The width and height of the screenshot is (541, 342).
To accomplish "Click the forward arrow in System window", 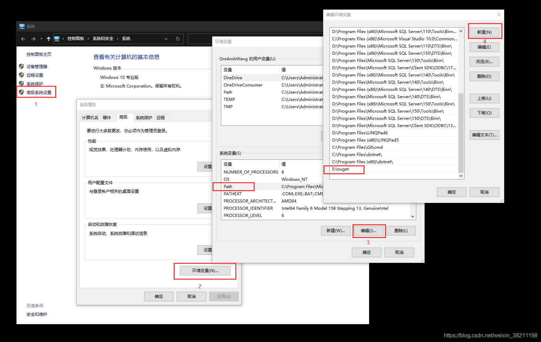I will tap(33, 39).
